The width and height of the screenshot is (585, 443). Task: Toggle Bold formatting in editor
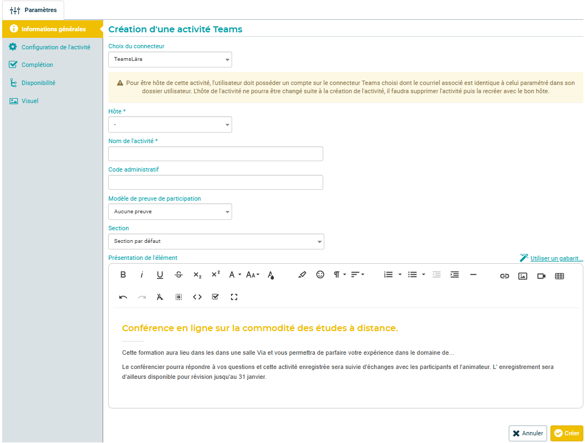123,275
